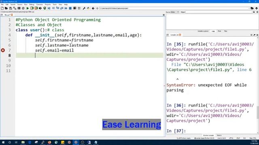Image resolution: width=259 pixels, height=145 pixels.
Task: Open the Tools menu
Action: pyautogui.click(x=55, y=4)
